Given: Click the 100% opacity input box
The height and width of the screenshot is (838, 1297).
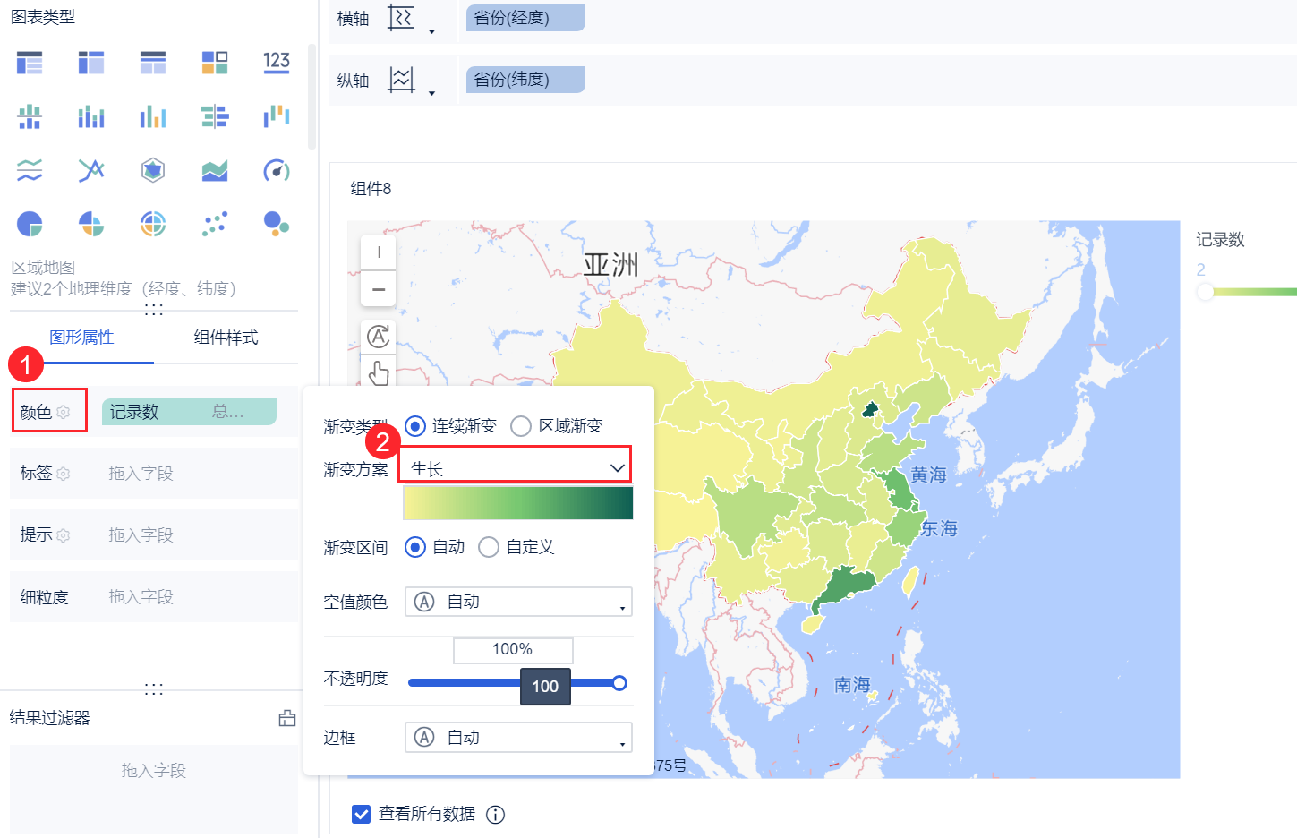Looking at the screenshot, I should pos(513,649).
